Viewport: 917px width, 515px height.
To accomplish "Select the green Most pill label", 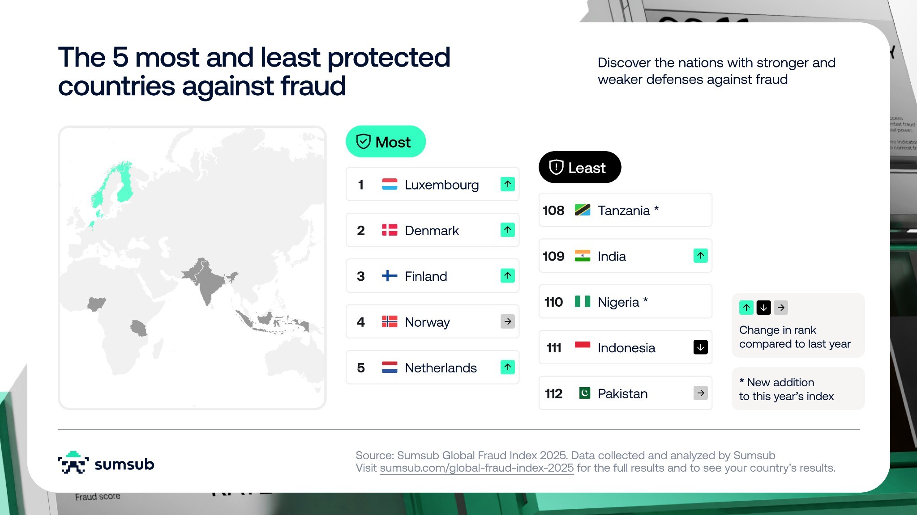I will point(385,142).
